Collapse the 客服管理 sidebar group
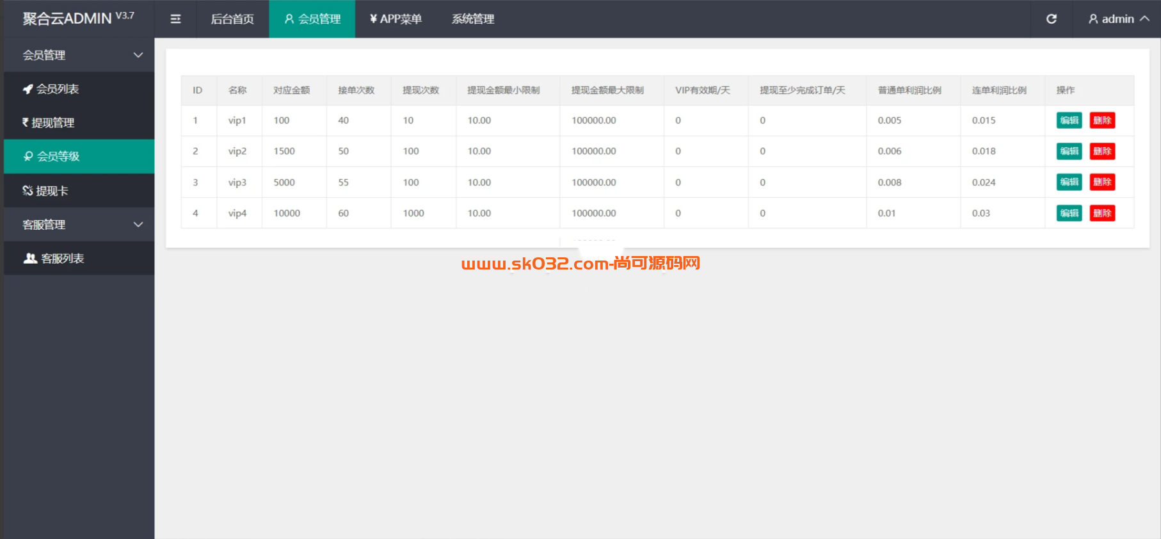Image resolution: width=1161 pixels, height=539 pixels. (x=79, y=225)
